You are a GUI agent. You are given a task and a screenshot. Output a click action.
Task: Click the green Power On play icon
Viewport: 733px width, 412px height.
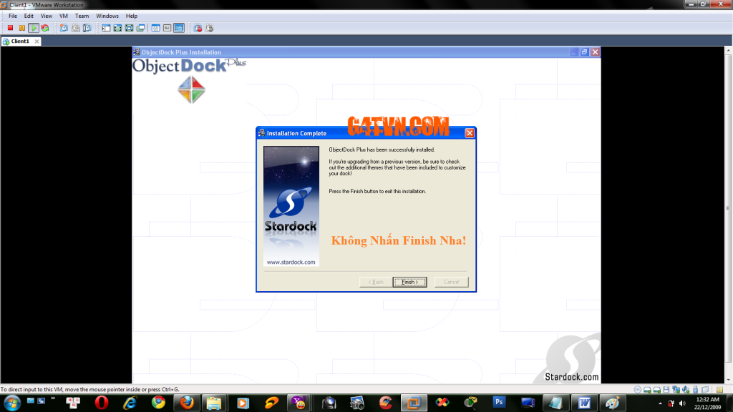[x=33, y=28]
